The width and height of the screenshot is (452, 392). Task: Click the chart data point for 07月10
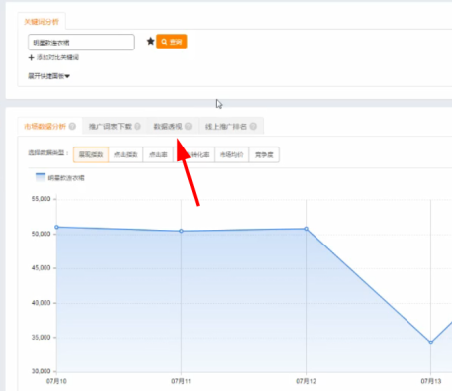click(56, 227)
